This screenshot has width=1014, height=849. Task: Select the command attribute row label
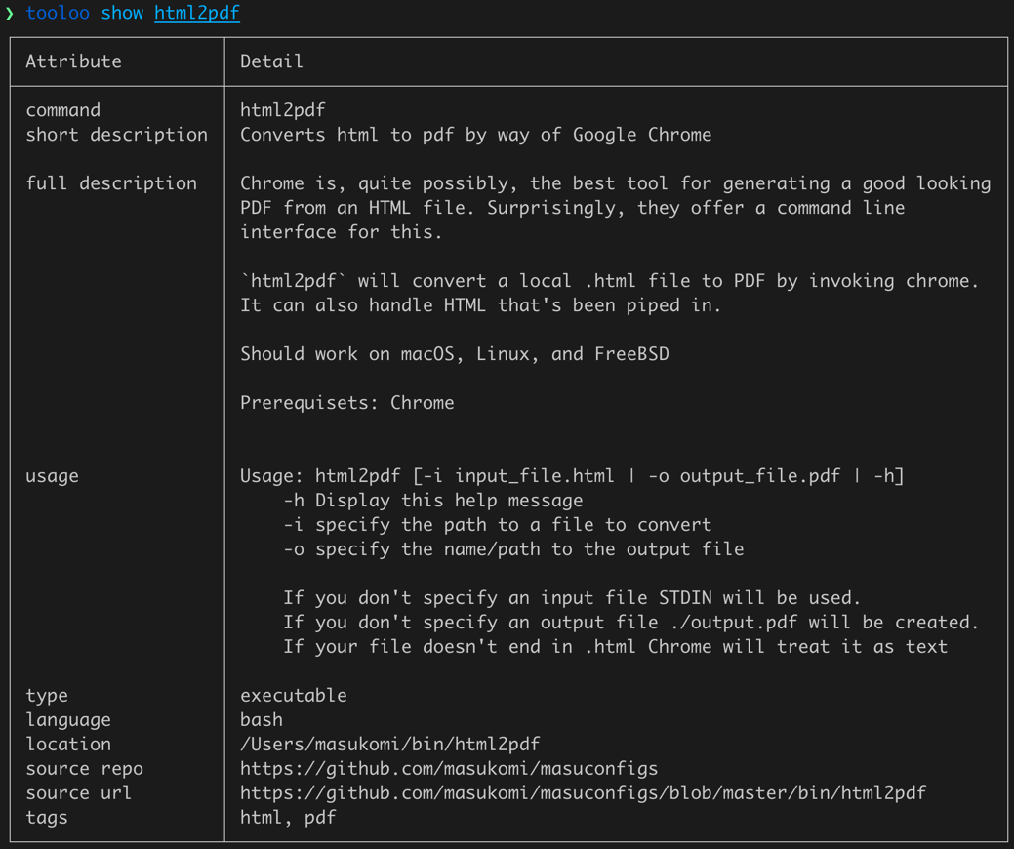click(x=62, y=109)
